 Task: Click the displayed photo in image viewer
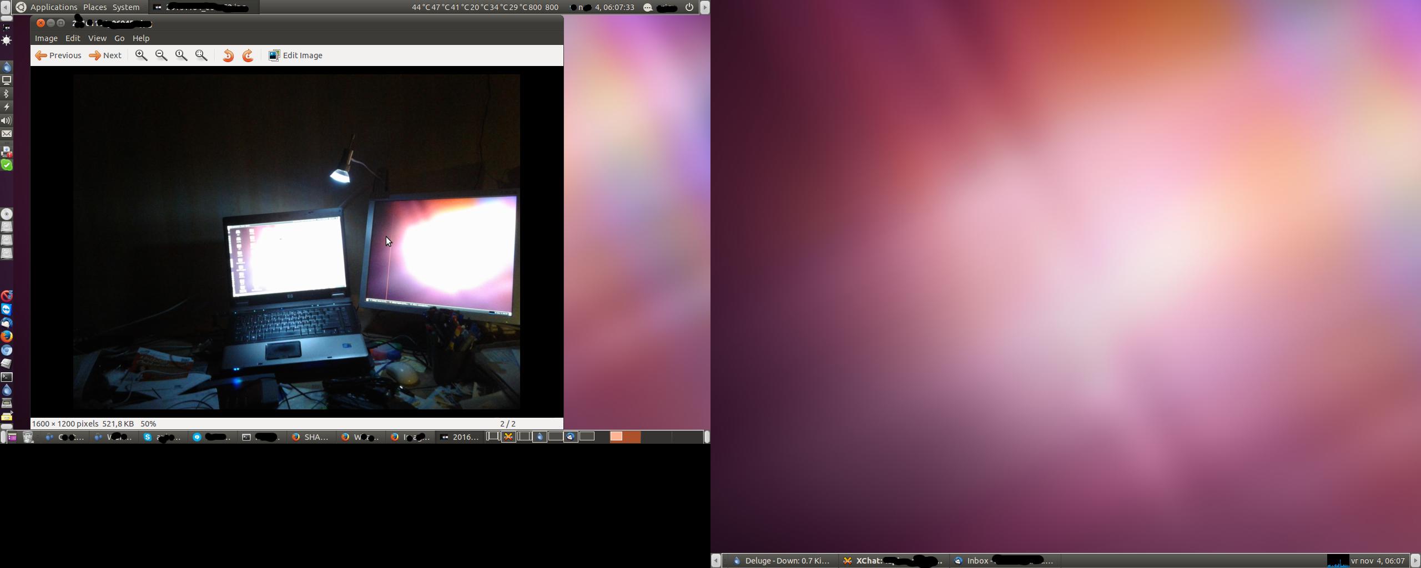[296, 242]
